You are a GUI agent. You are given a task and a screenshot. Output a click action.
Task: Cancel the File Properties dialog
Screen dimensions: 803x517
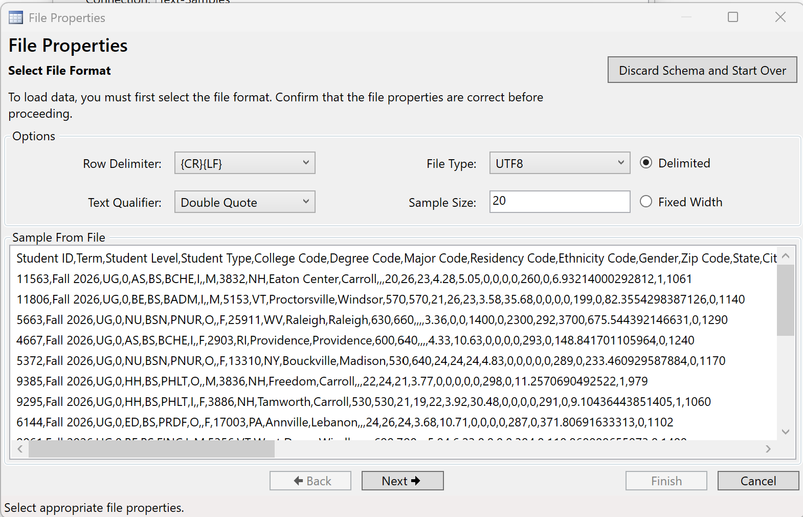758,481
